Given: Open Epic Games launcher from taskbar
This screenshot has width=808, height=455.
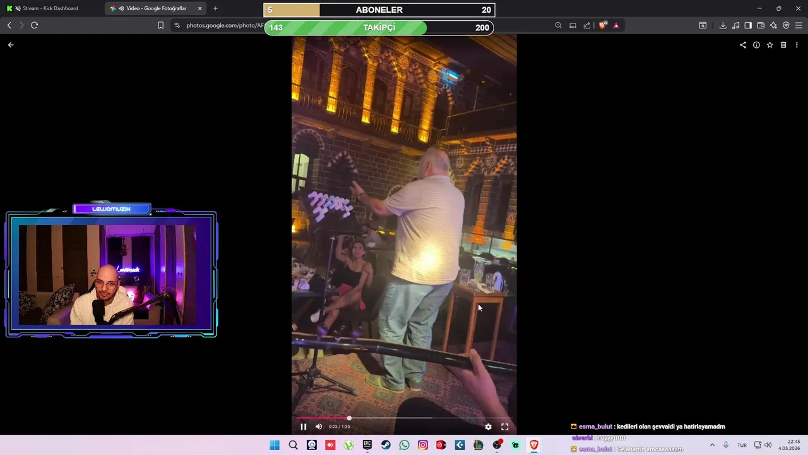Looking at the screenshot, I should (367, 445).
